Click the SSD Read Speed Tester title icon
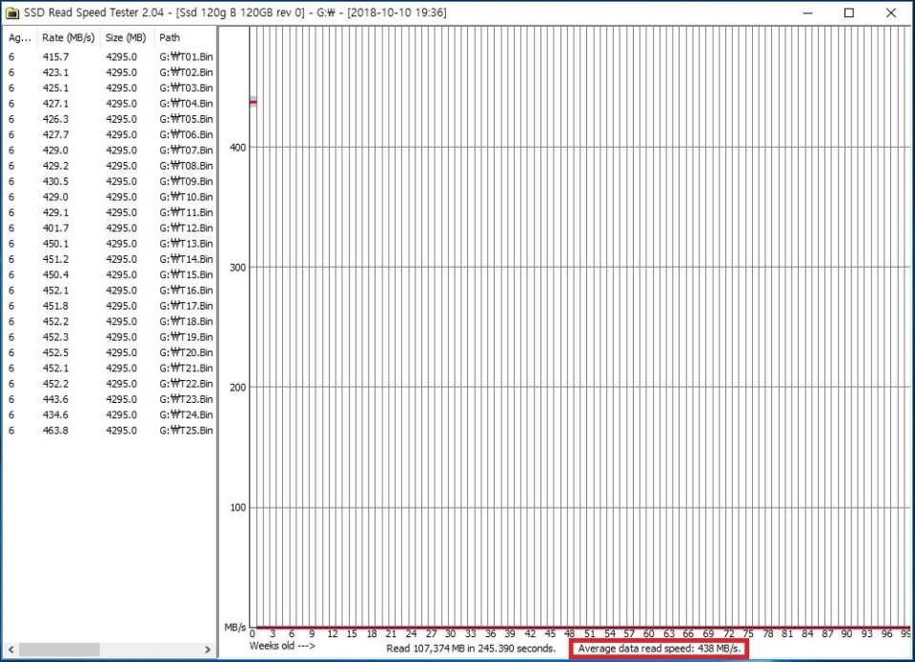This screenshot has width=915, height=662. [x=11, y=12]
